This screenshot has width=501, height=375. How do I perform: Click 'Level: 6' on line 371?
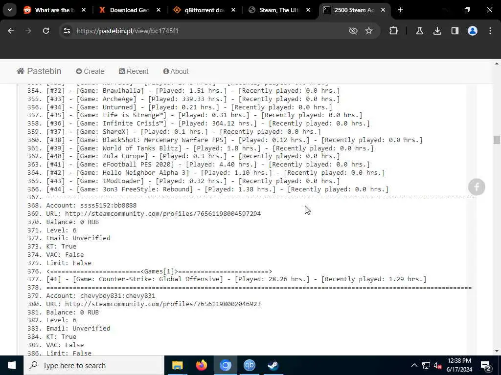click(x=61, y=230)
